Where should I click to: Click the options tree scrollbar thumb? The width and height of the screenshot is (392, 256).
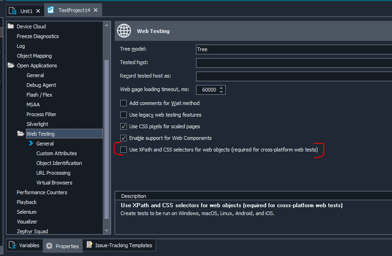coord(106,139)
